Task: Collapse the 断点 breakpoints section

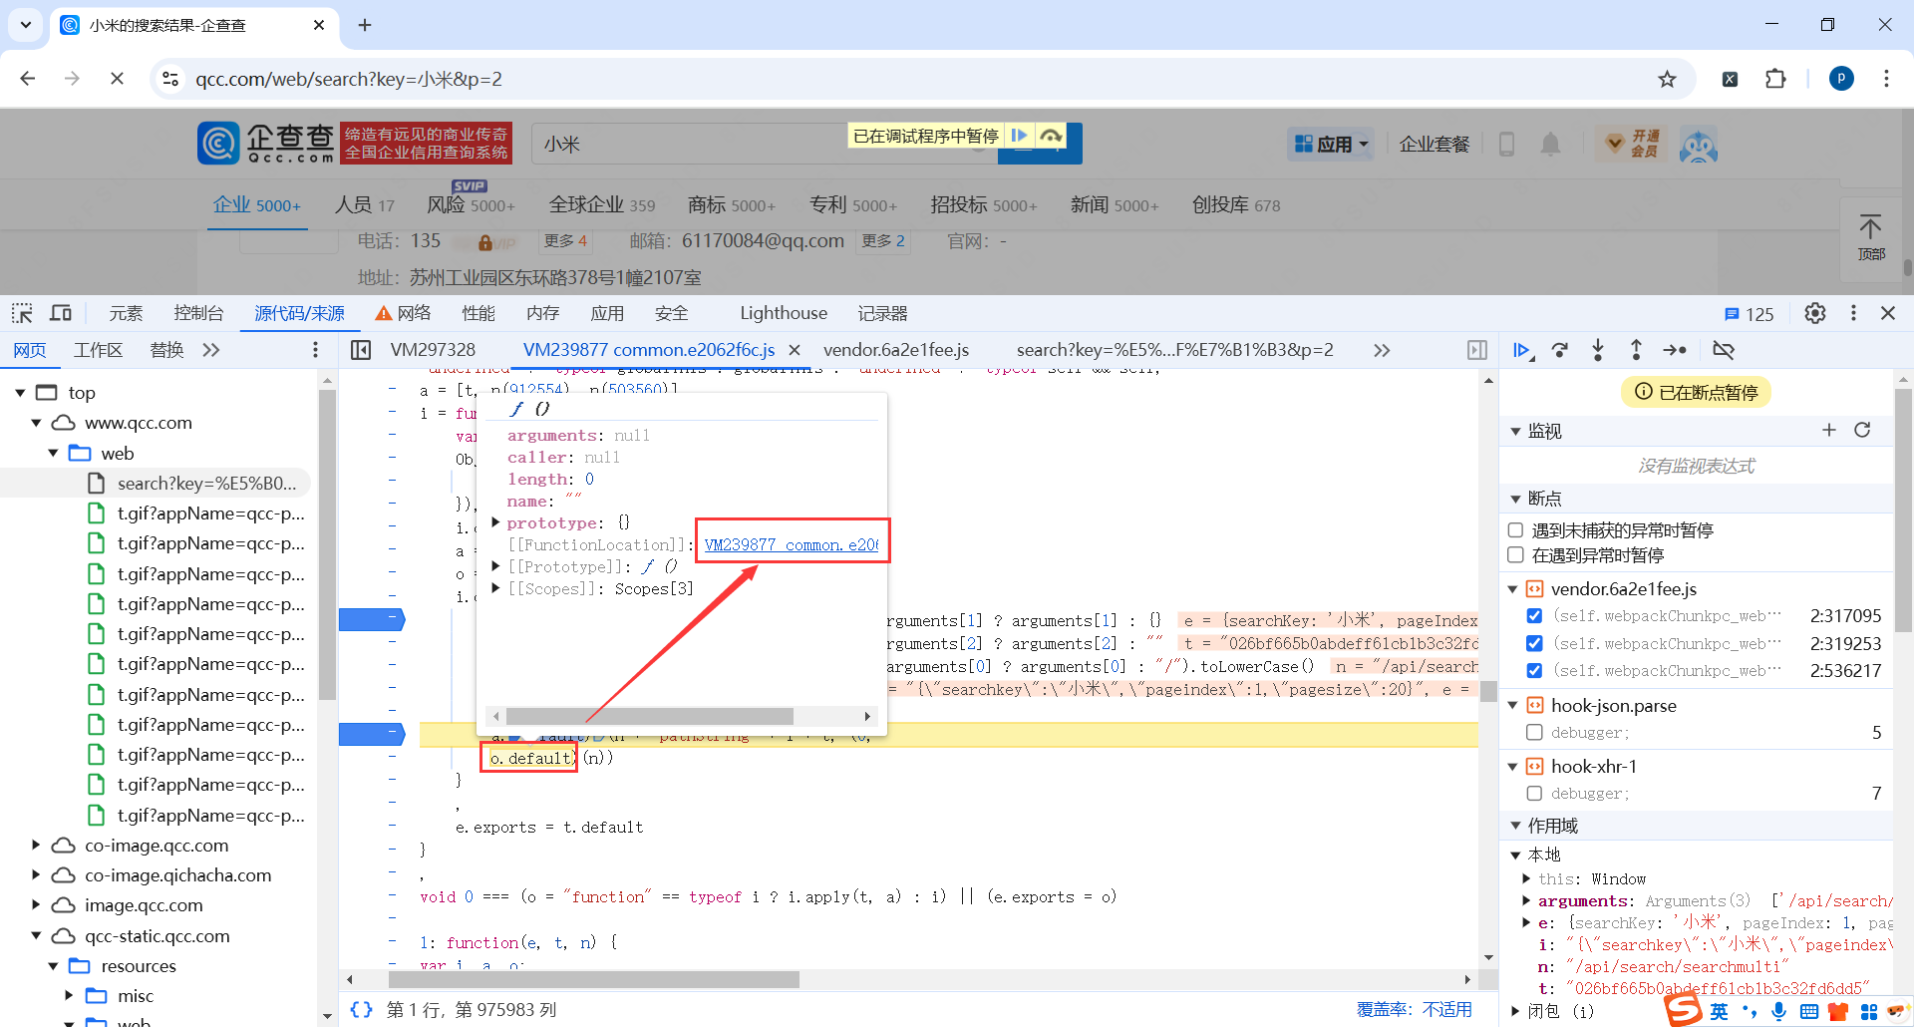Action: pyautogui.click(x=1515, y=499)
